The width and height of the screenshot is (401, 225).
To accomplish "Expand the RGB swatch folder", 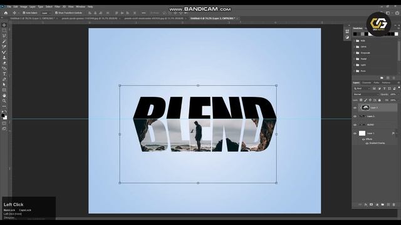I will coord(354,41).
